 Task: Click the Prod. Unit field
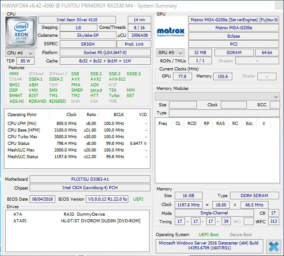click(x=134, y=44)
